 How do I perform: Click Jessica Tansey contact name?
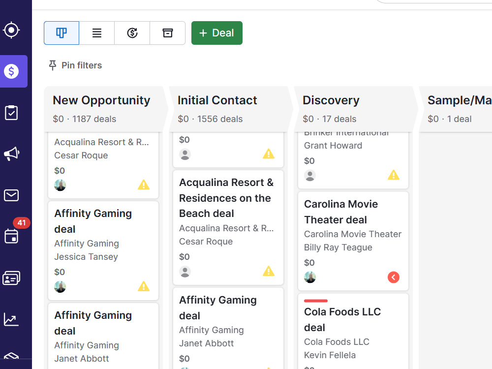pyautogui.click(x=86, y=257)
